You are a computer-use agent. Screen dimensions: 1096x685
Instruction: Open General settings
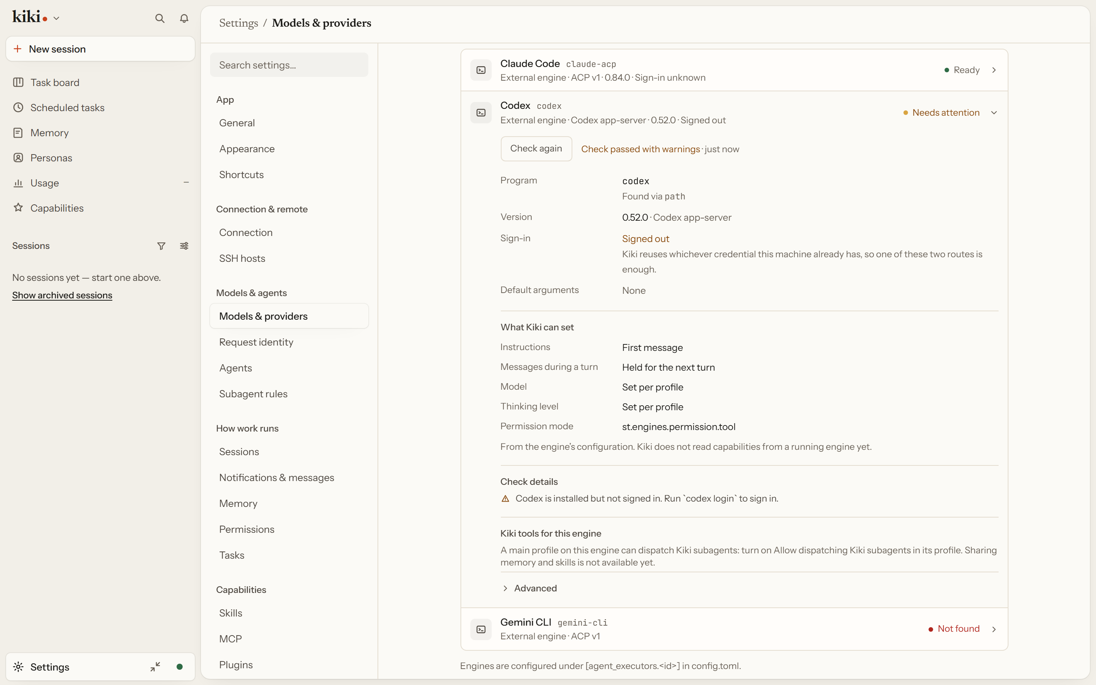click(289, 123)
